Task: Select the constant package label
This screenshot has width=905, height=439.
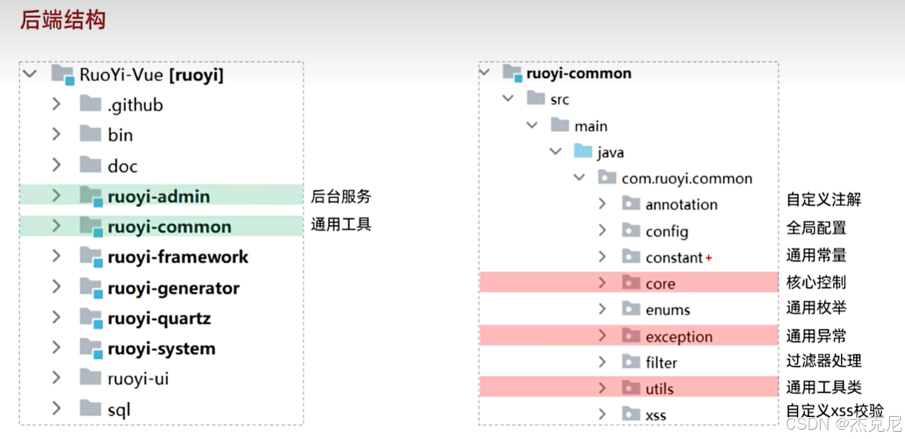Action: tap(674, 257)
